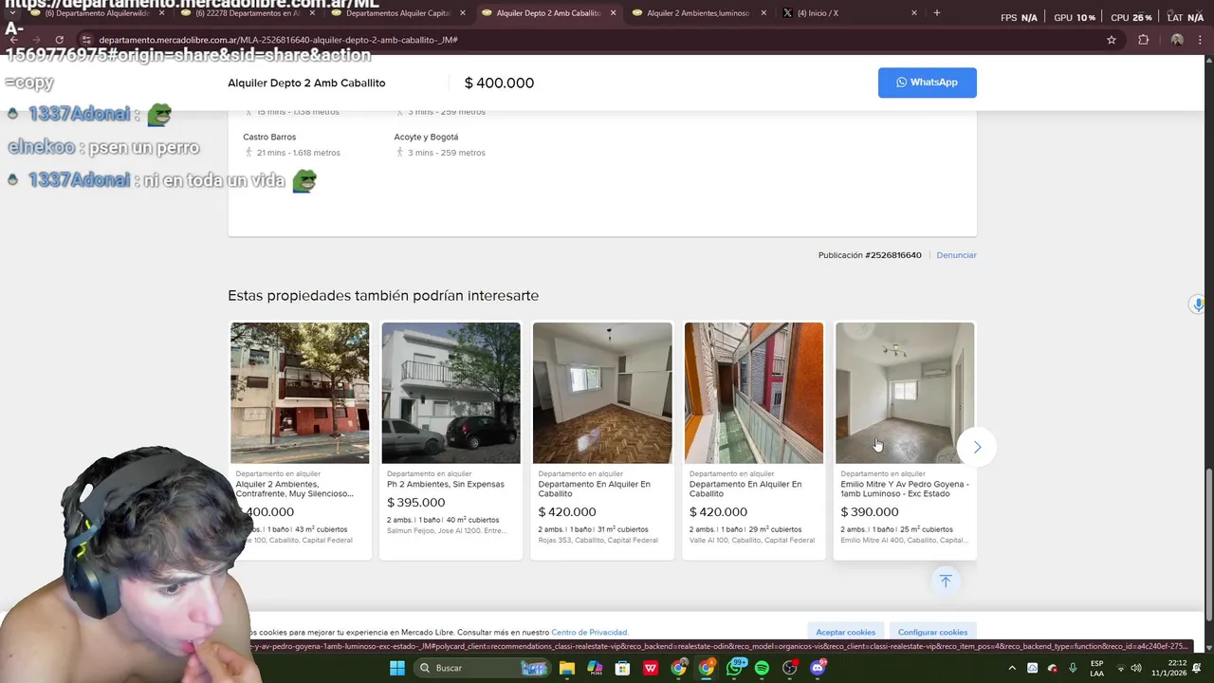Open the browser extensions puzzle icon
The image size is (1214, 683).
(x=1143, y=40)
